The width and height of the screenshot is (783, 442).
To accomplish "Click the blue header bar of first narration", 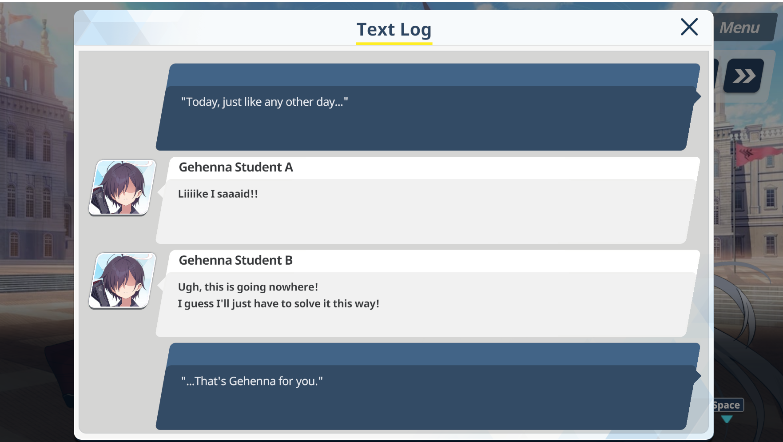I will click(434, 75).
